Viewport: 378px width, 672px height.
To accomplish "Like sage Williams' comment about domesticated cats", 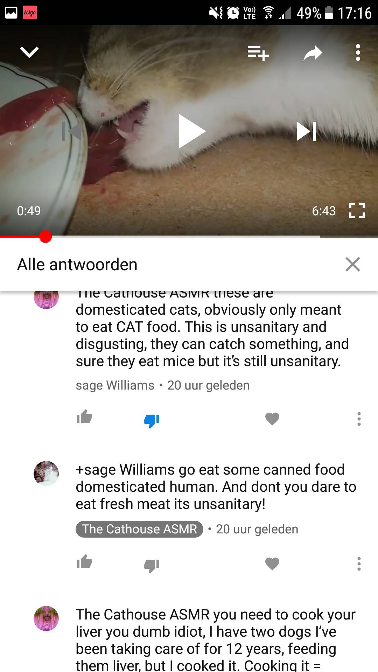I will 84,417.
